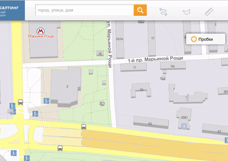Open the route planning tool icon
Screen dimensions: 228x161
(163, 12)
